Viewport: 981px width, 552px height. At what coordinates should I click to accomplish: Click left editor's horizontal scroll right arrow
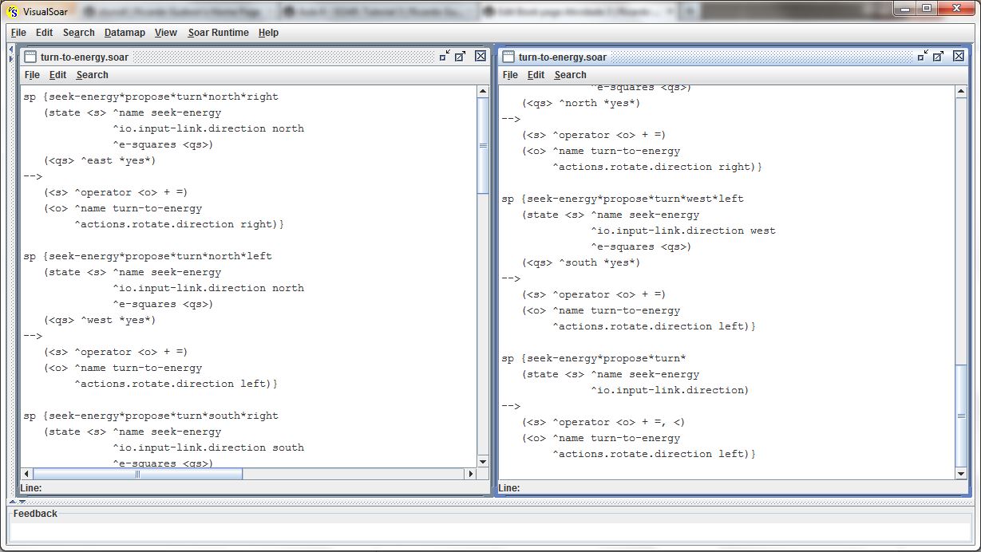pyautogui.click(x=470, y=474)
